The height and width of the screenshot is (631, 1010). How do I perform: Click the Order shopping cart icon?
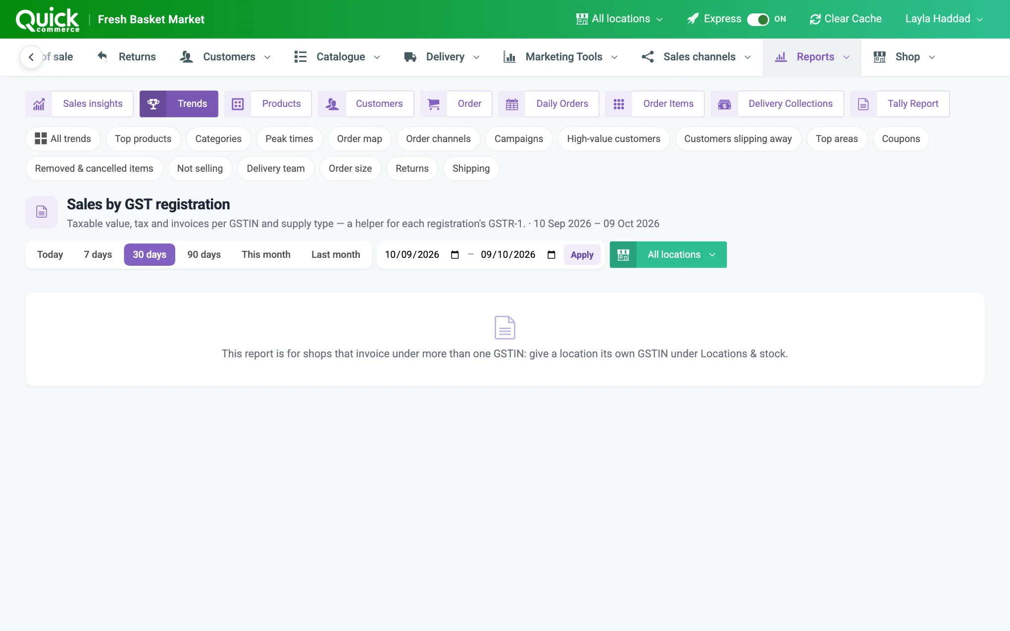click(x=433, y=104)
